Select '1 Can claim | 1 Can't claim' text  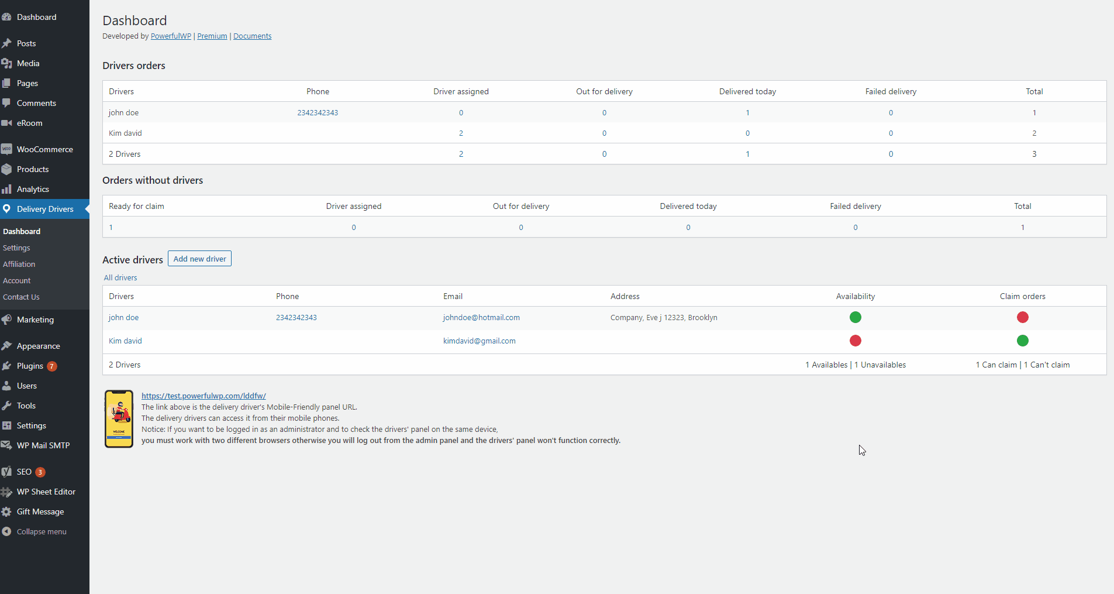click(1023, 365)
